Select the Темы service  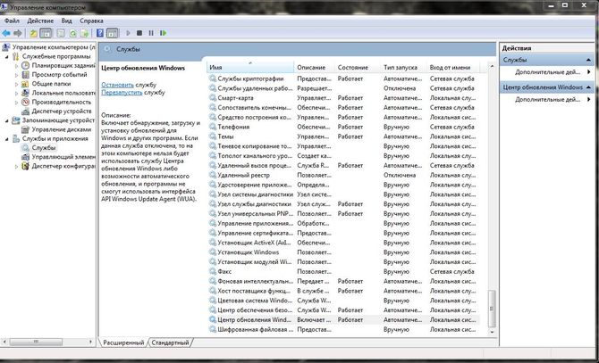(343, 136)
